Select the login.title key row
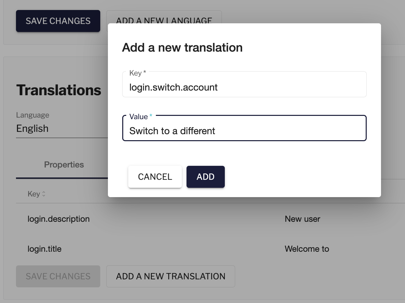The height and width of the screenshot is (303, 405). coord(45,249)
